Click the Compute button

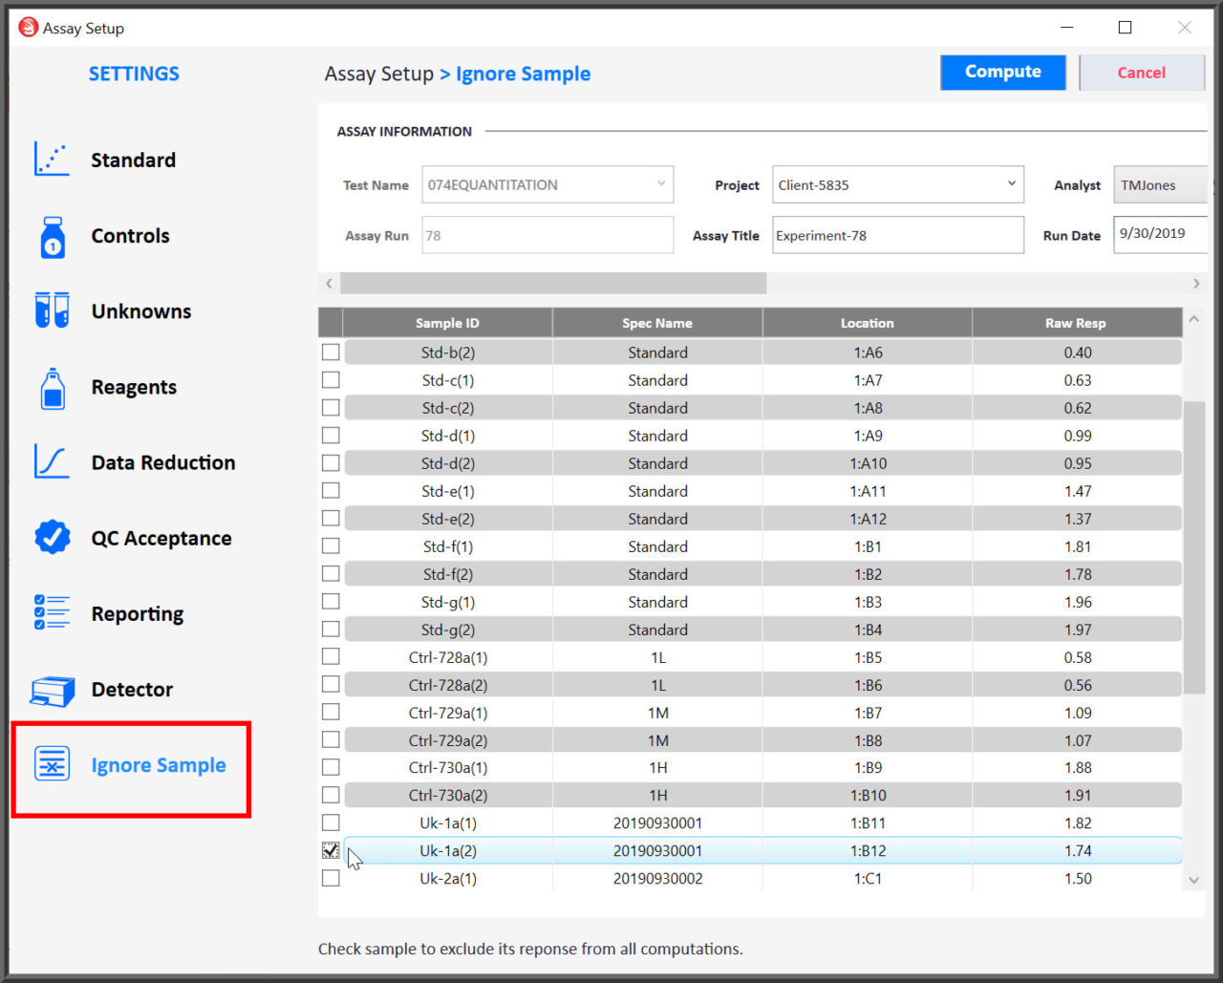(1003, 73)
